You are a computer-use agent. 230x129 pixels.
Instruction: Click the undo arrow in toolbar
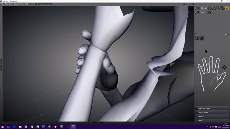(30, 4)
